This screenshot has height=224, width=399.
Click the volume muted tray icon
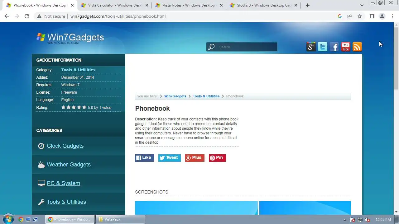click(x=368, y=220)
